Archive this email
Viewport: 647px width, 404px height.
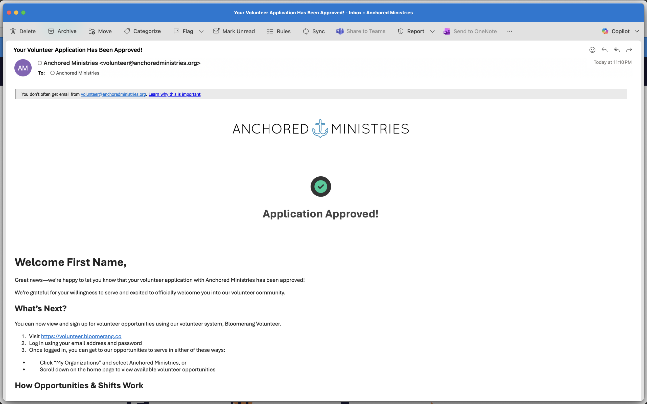point(62,31)
